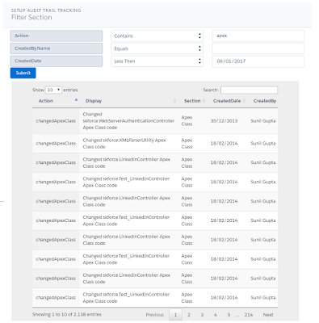
Task: Click the 08/01/2017 date field
Action: [258, 61]
